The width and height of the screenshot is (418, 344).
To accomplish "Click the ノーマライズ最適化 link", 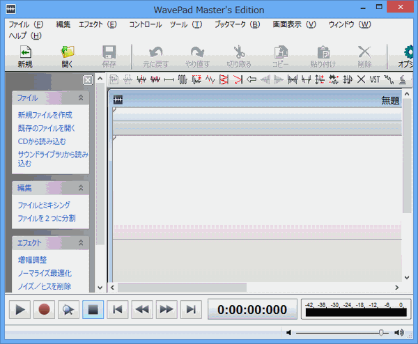I will 45,274.
